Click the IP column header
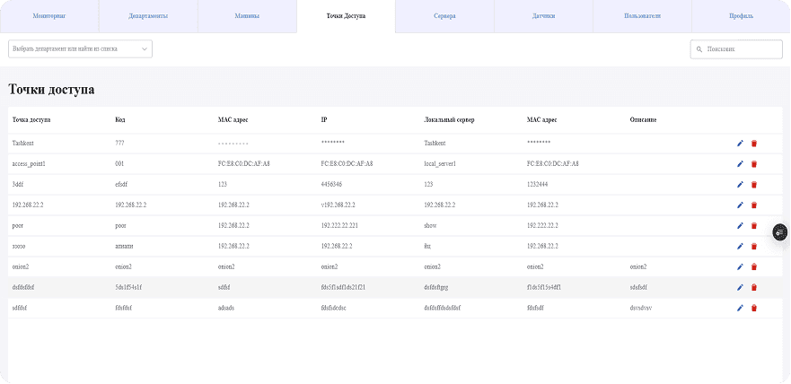 (324, 120)
